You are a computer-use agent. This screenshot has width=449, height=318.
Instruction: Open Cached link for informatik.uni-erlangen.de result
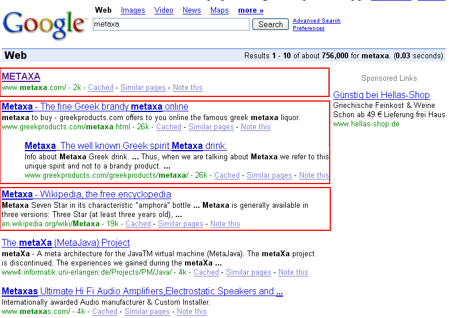[206, 272]
